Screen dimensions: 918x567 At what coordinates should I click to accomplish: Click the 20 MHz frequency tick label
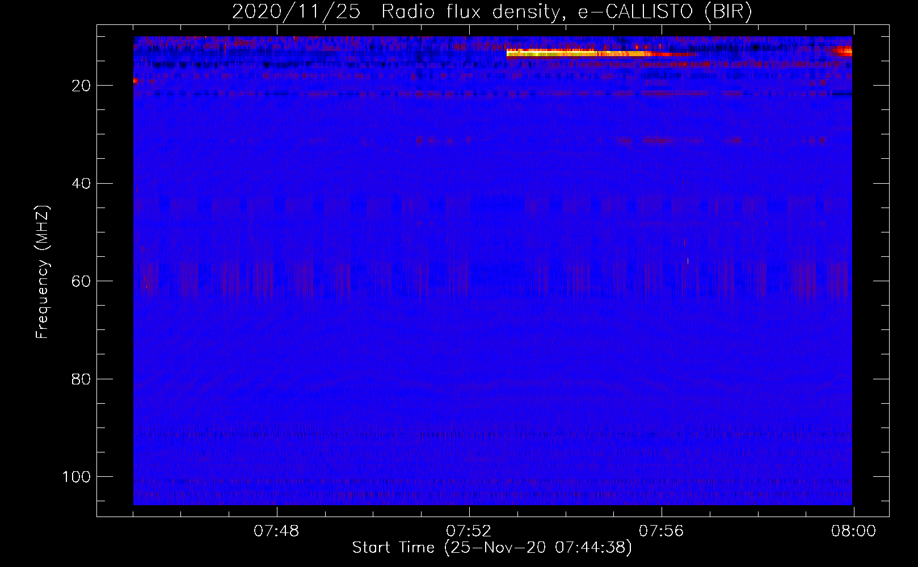click(x=81, y=86)
